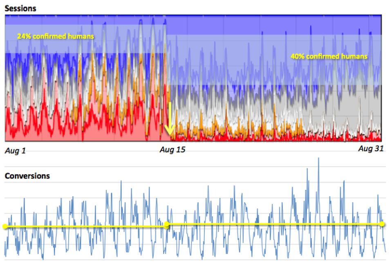Click the Conversions chart title
The image size is (392, 269).
pos(27,176)
